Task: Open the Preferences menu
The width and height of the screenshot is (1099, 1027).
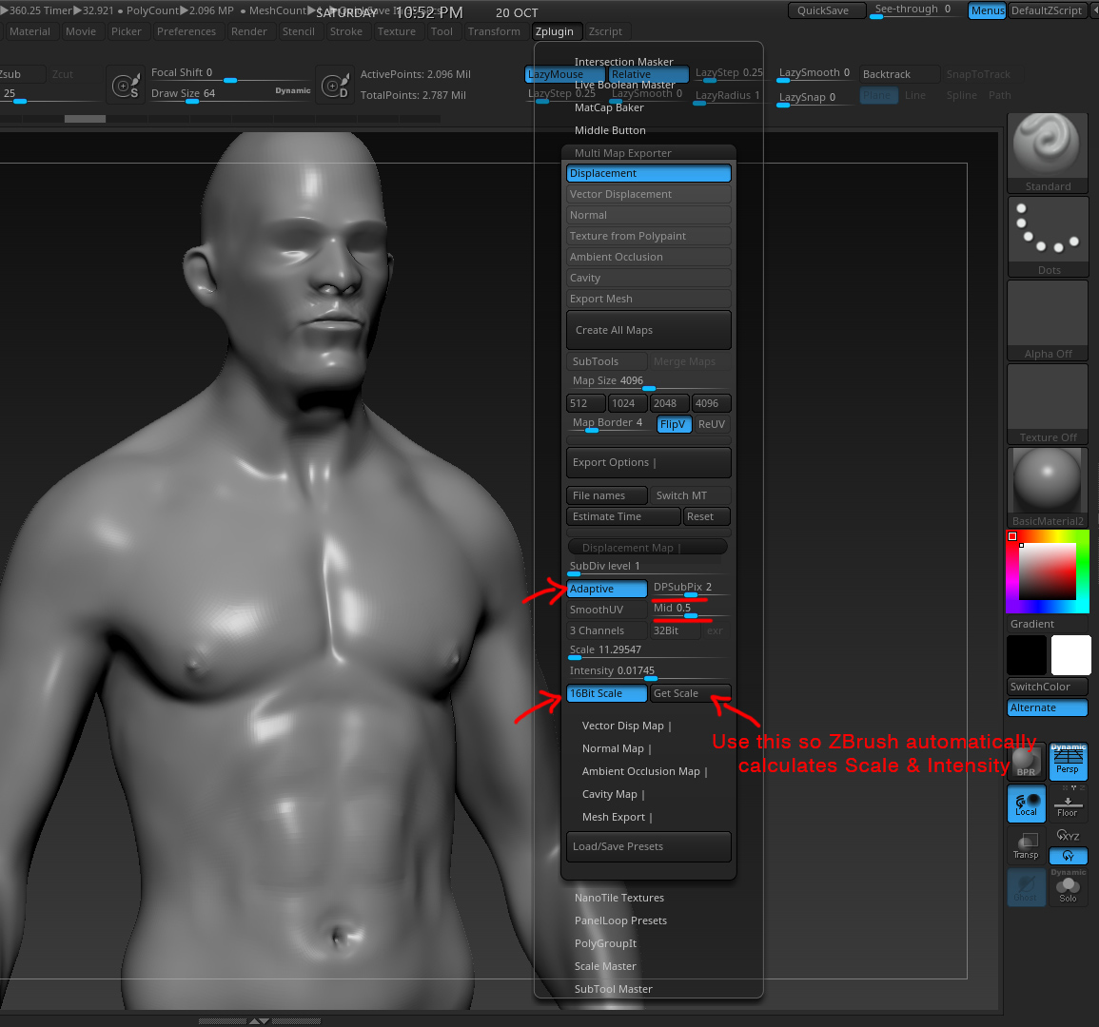Action: click(186, 31)
